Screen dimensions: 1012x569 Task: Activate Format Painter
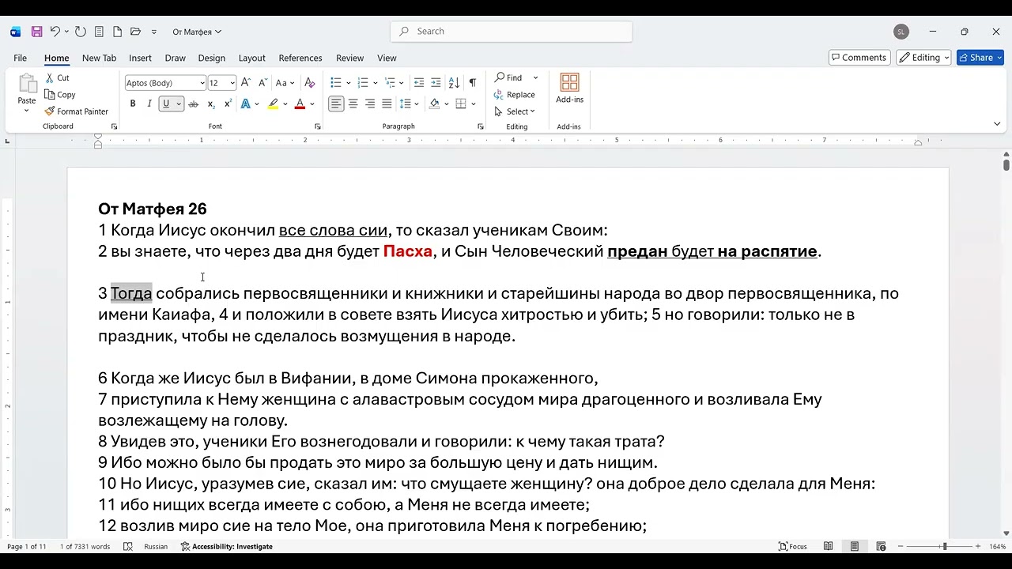point(77,111)
